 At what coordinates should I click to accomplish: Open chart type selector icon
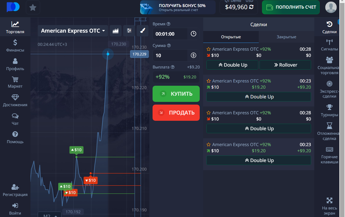point(116,31)
